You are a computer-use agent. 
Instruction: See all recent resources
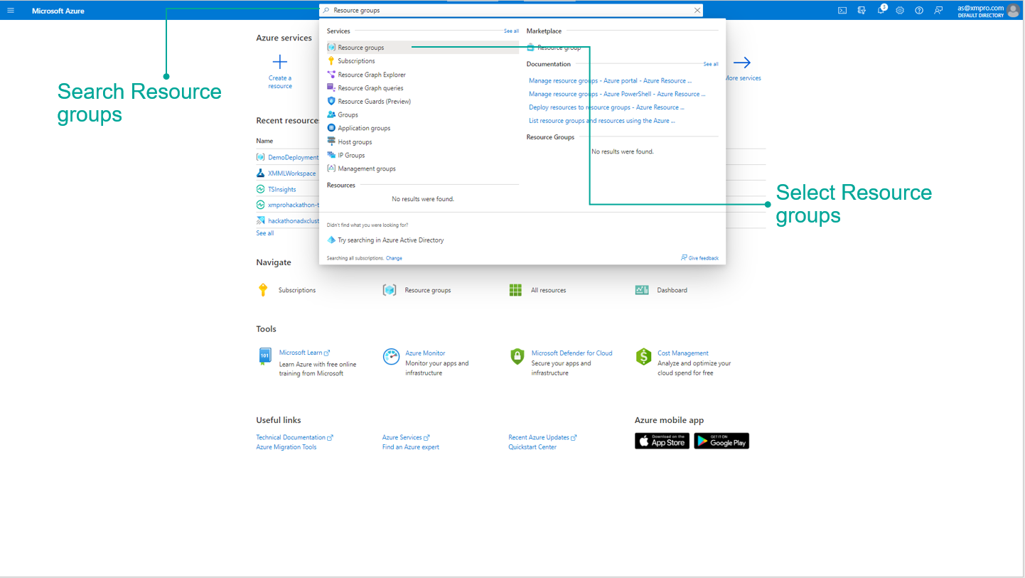coord(265,233)
